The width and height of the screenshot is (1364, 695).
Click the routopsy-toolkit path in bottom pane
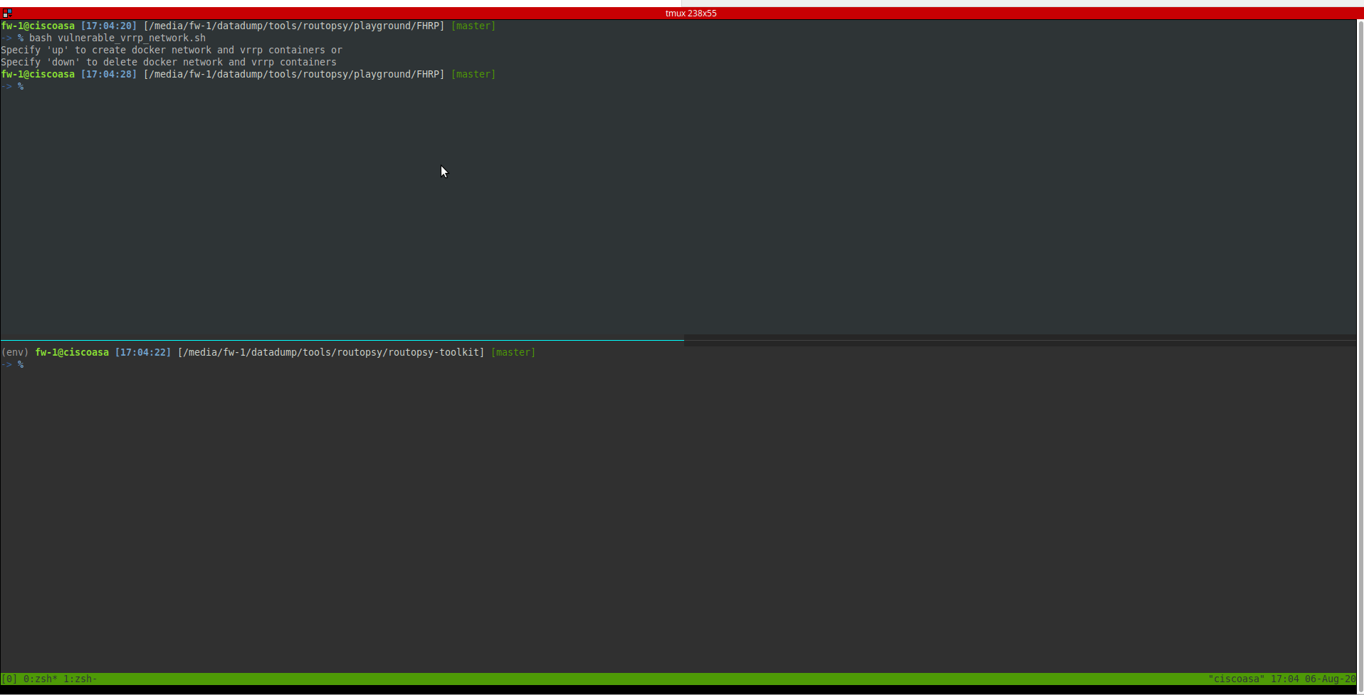(x=330, y=352)
